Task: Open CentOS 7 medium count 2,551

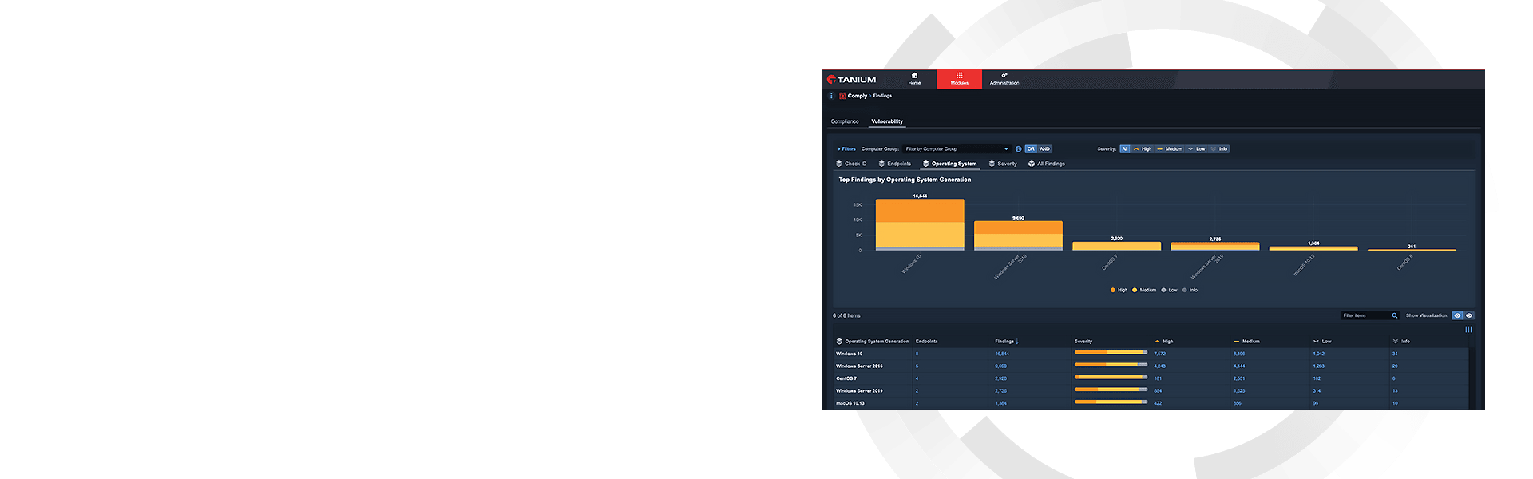Action: (1239, 378)
